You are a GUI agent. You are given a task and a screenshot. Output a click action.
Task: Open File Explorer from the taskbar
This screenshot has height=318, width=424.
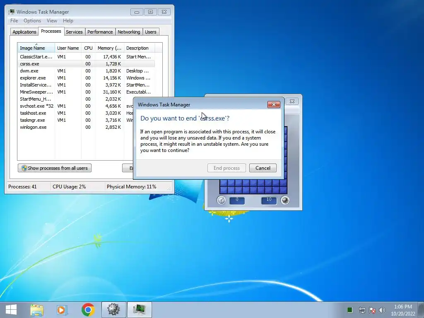tap(37, 310)
